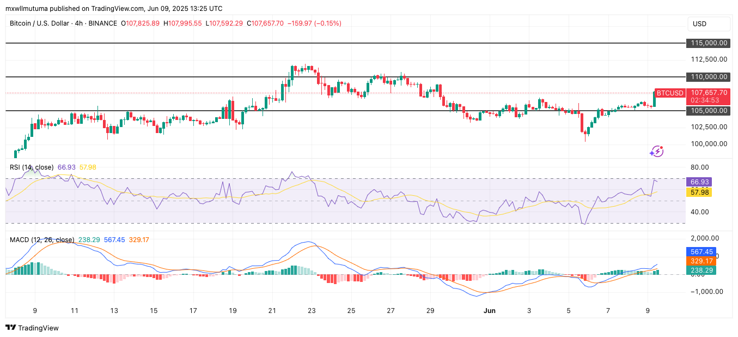Select the MACD (12, 26, close) indicator legend
738x337 pixels.
click(x=44, y=239)
